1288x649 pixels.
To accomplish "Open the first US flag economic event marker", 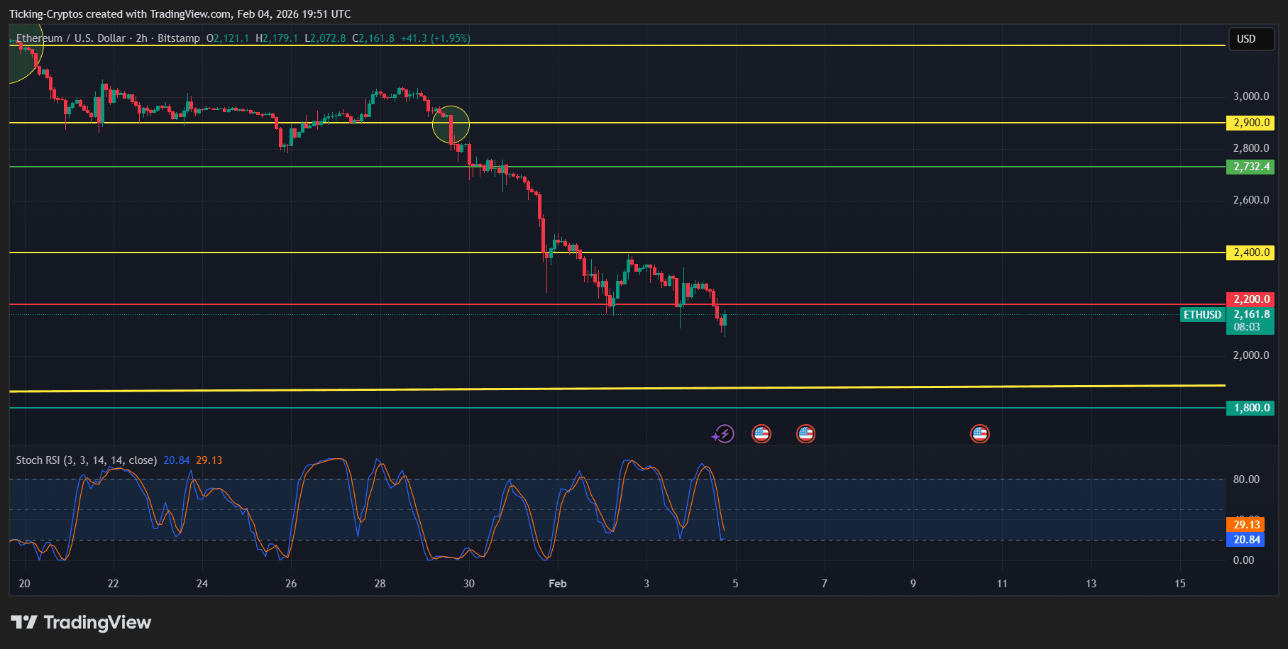I will [x=761, y=433].
